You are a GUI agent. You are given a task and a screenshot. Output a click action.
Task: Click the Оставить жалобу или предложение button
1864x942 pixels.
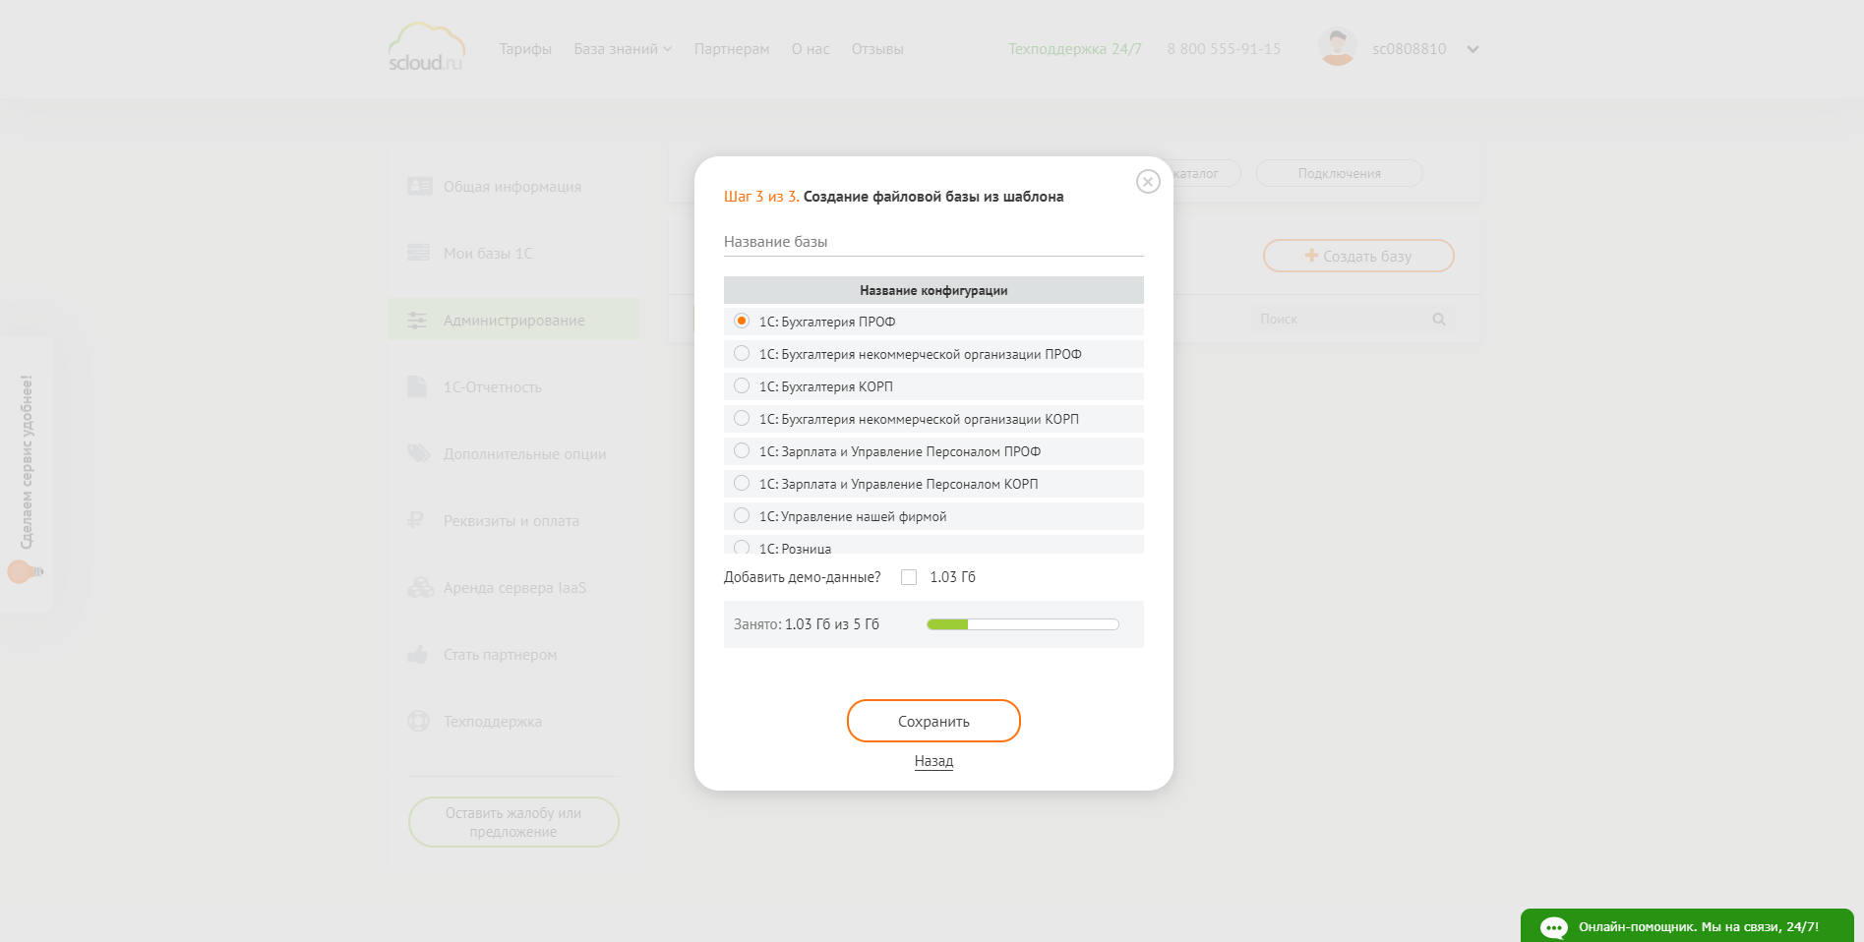point(513,822)
